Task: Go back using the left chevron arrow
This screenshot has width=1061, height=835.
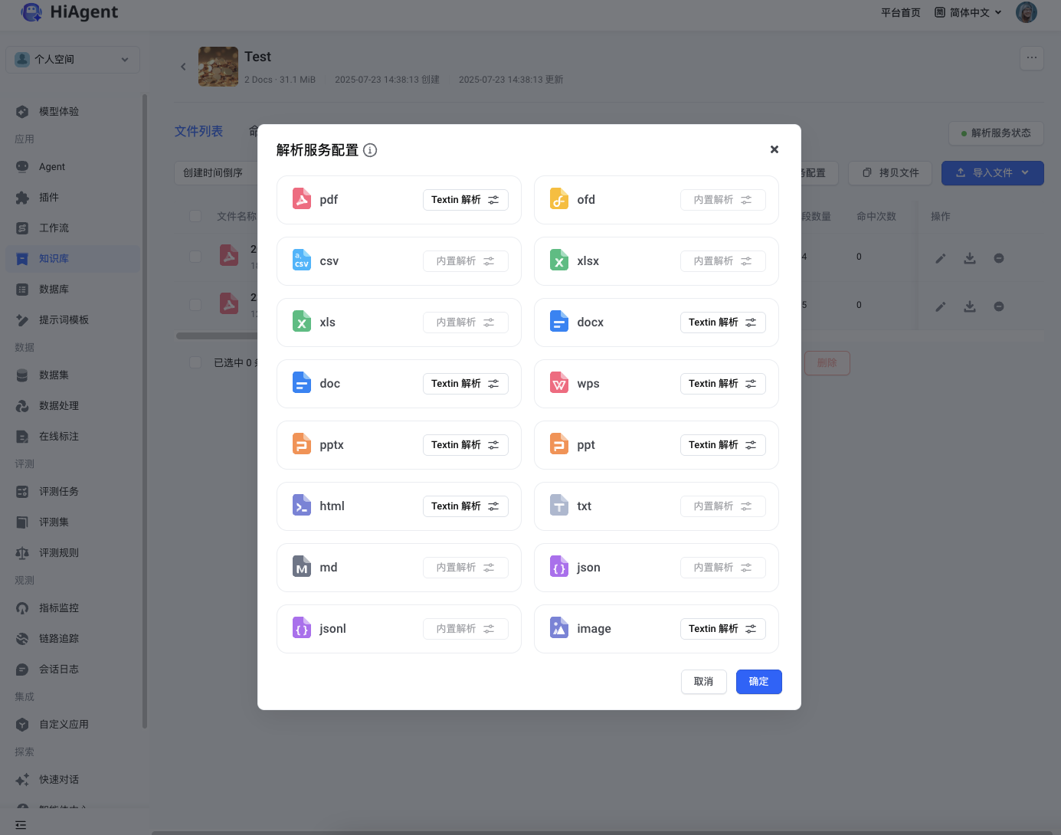Action: point(183,67)
